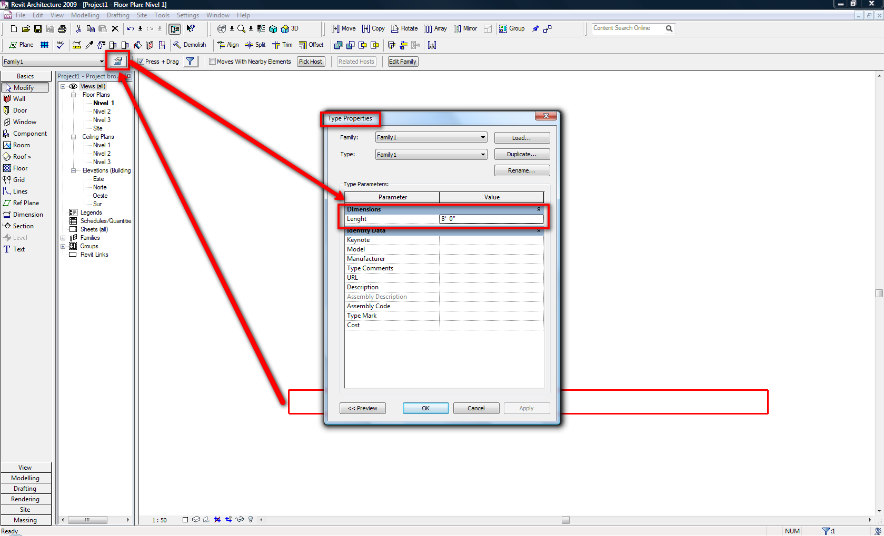Viewport: 884px width, 536px height.
Task: Click the Pick Host button
Action: 311,62
